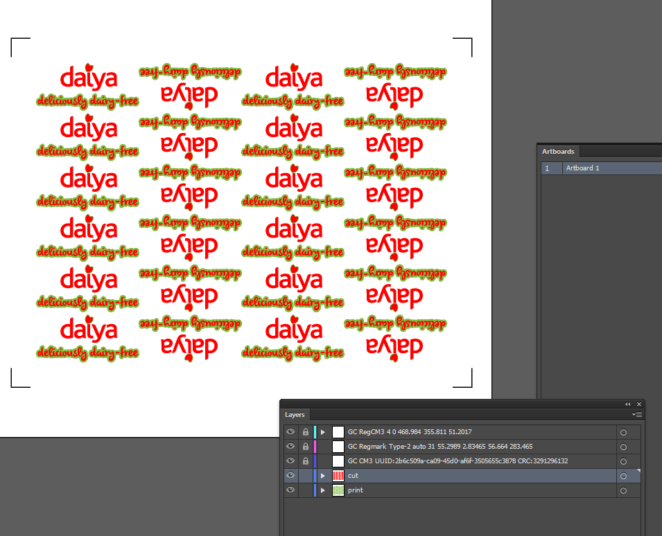662x536 pixels.
Task: Hide the cut layer using its eye icon
Action: pos(290,475)
